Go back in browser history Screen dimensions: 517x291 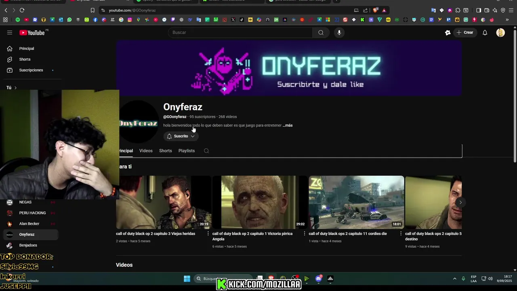[x=6, y=10]
